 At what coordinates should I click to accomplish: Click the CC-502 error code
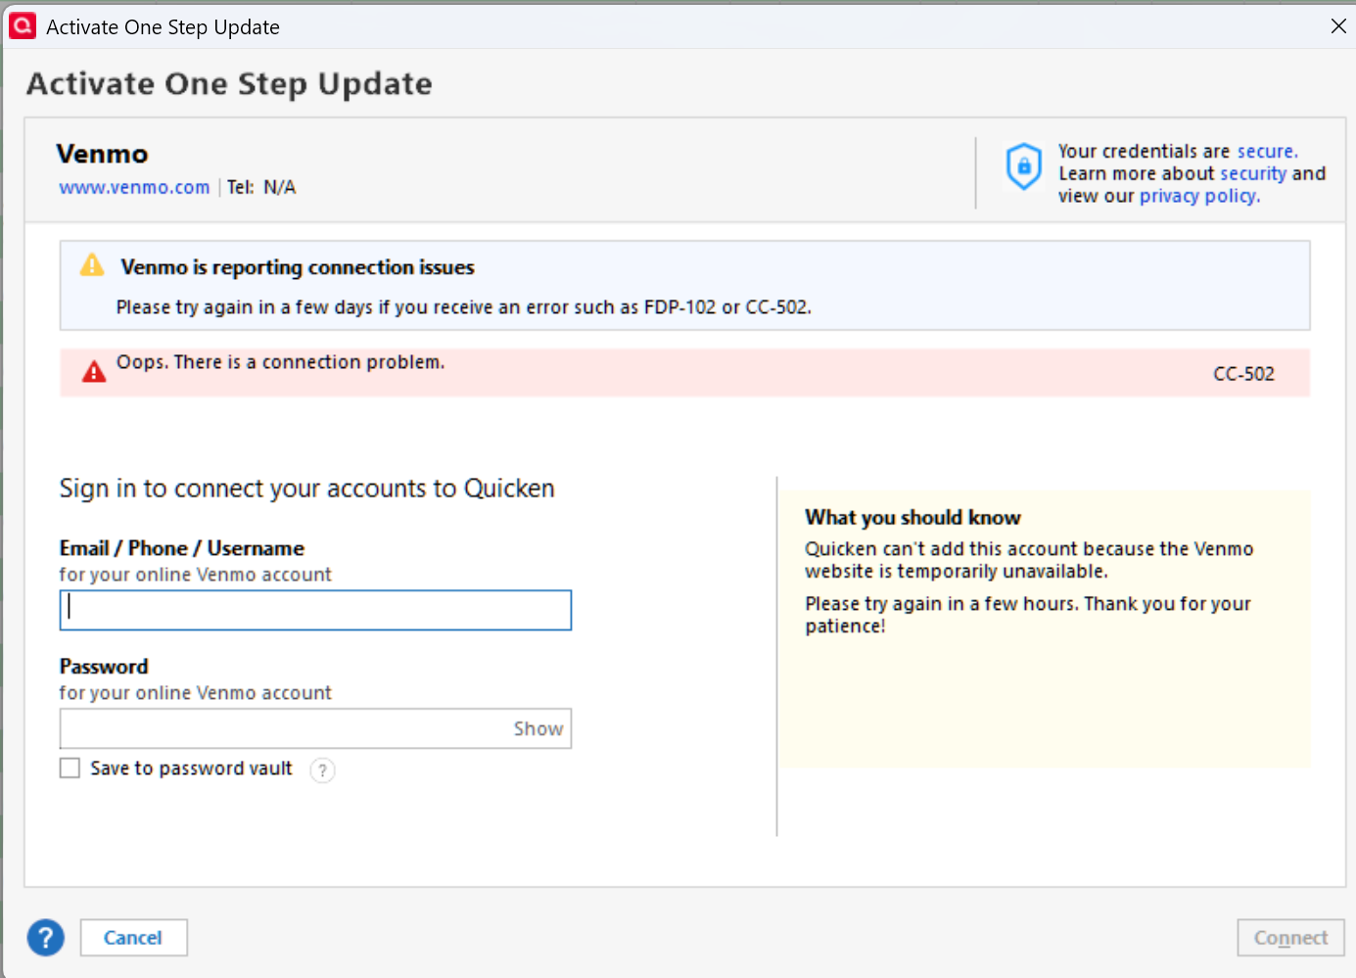pyautogui.click(x=1243, y=374)
